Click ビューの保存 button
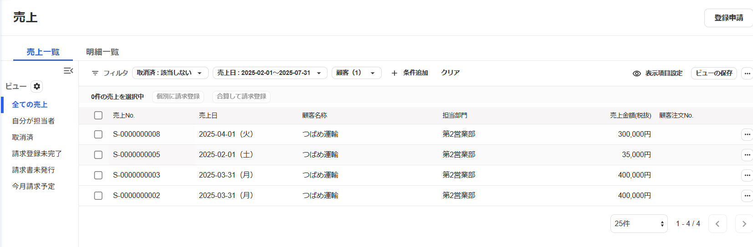 [714, 73]
